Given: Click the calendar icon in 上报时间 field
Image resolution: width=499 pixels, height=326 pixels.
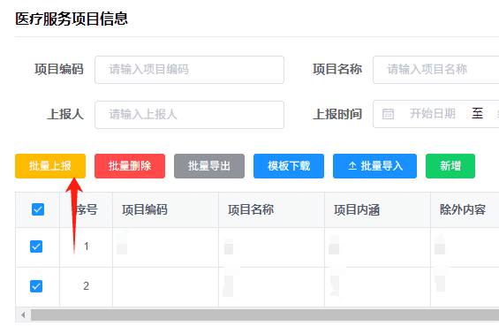Looking at the screenshot, I should 388,114.
